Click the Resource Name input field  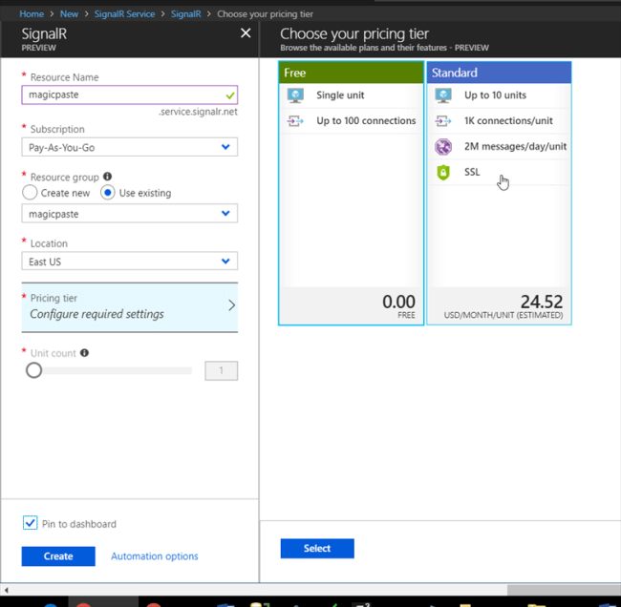tap(130, 95)
